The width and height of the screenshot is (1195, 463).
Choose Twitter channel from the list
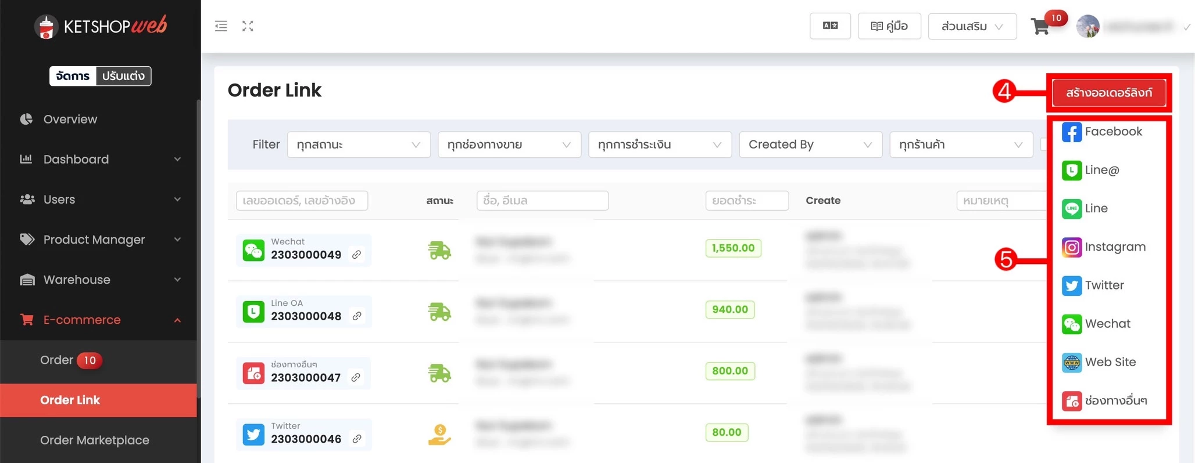1093,285
